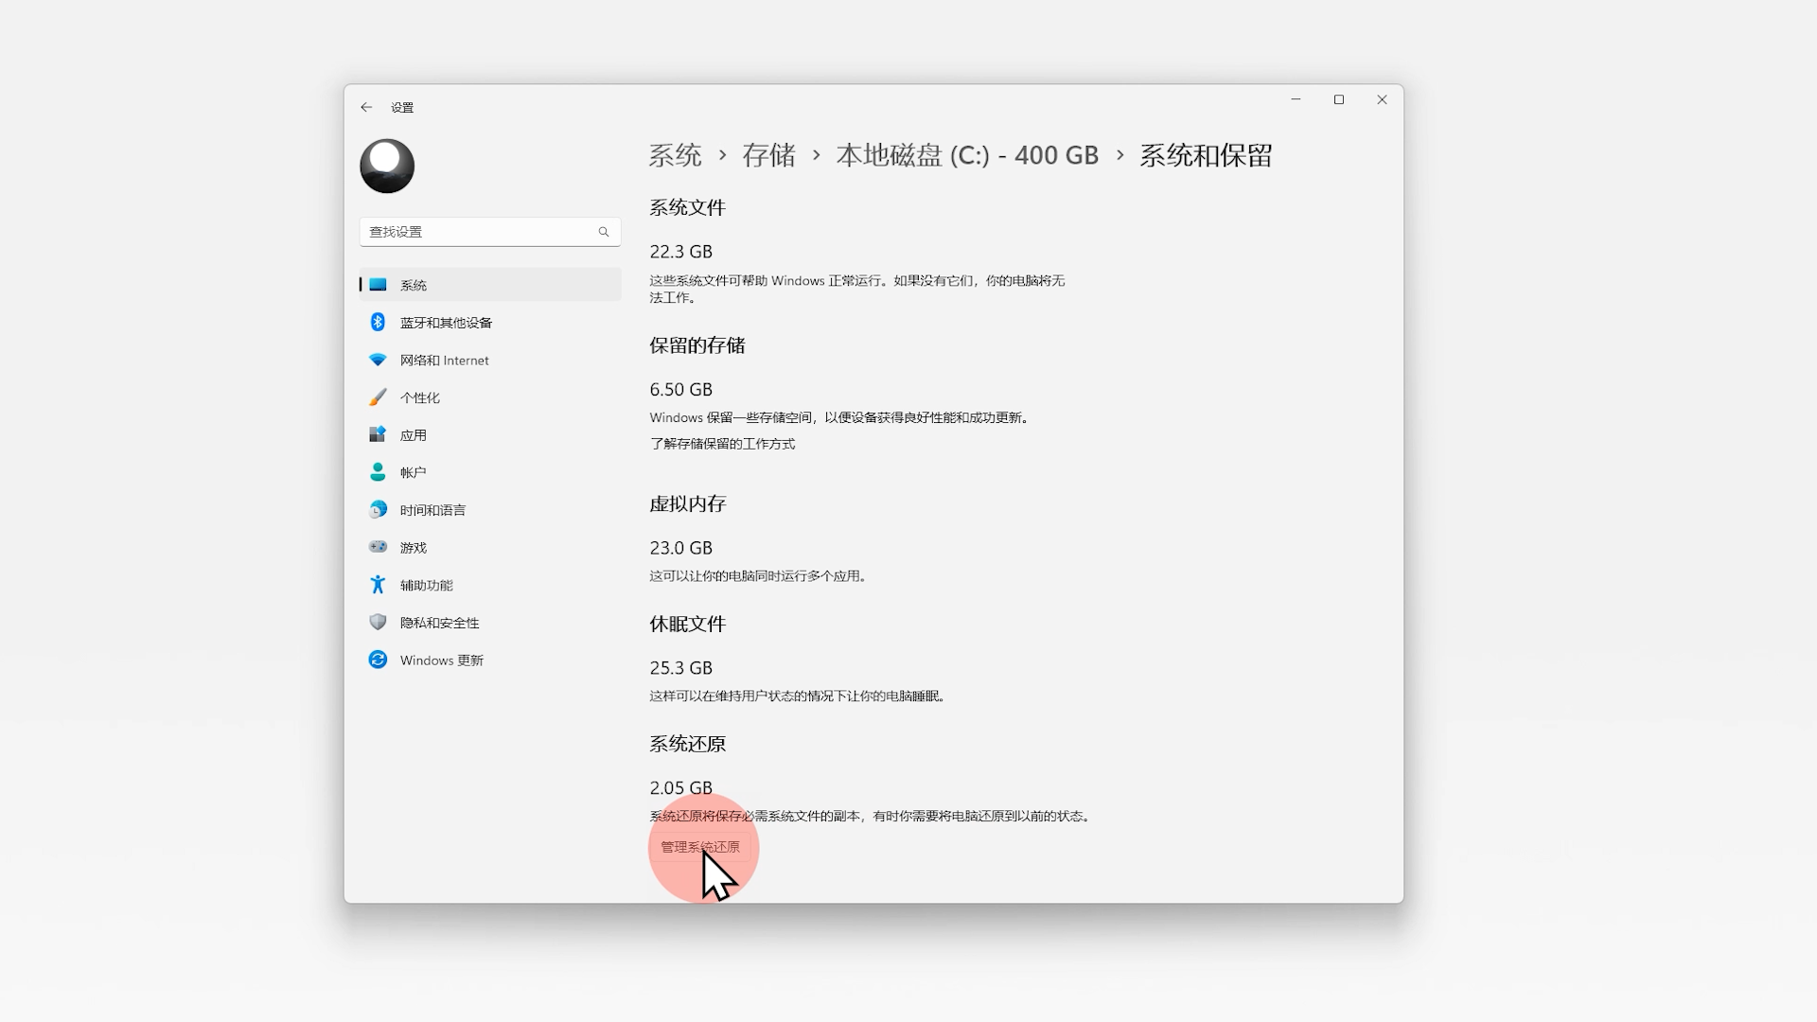The image size is (1817, 1022).
Task: Select System (系统) in the sidebar
Action: (x=413, y=285)
